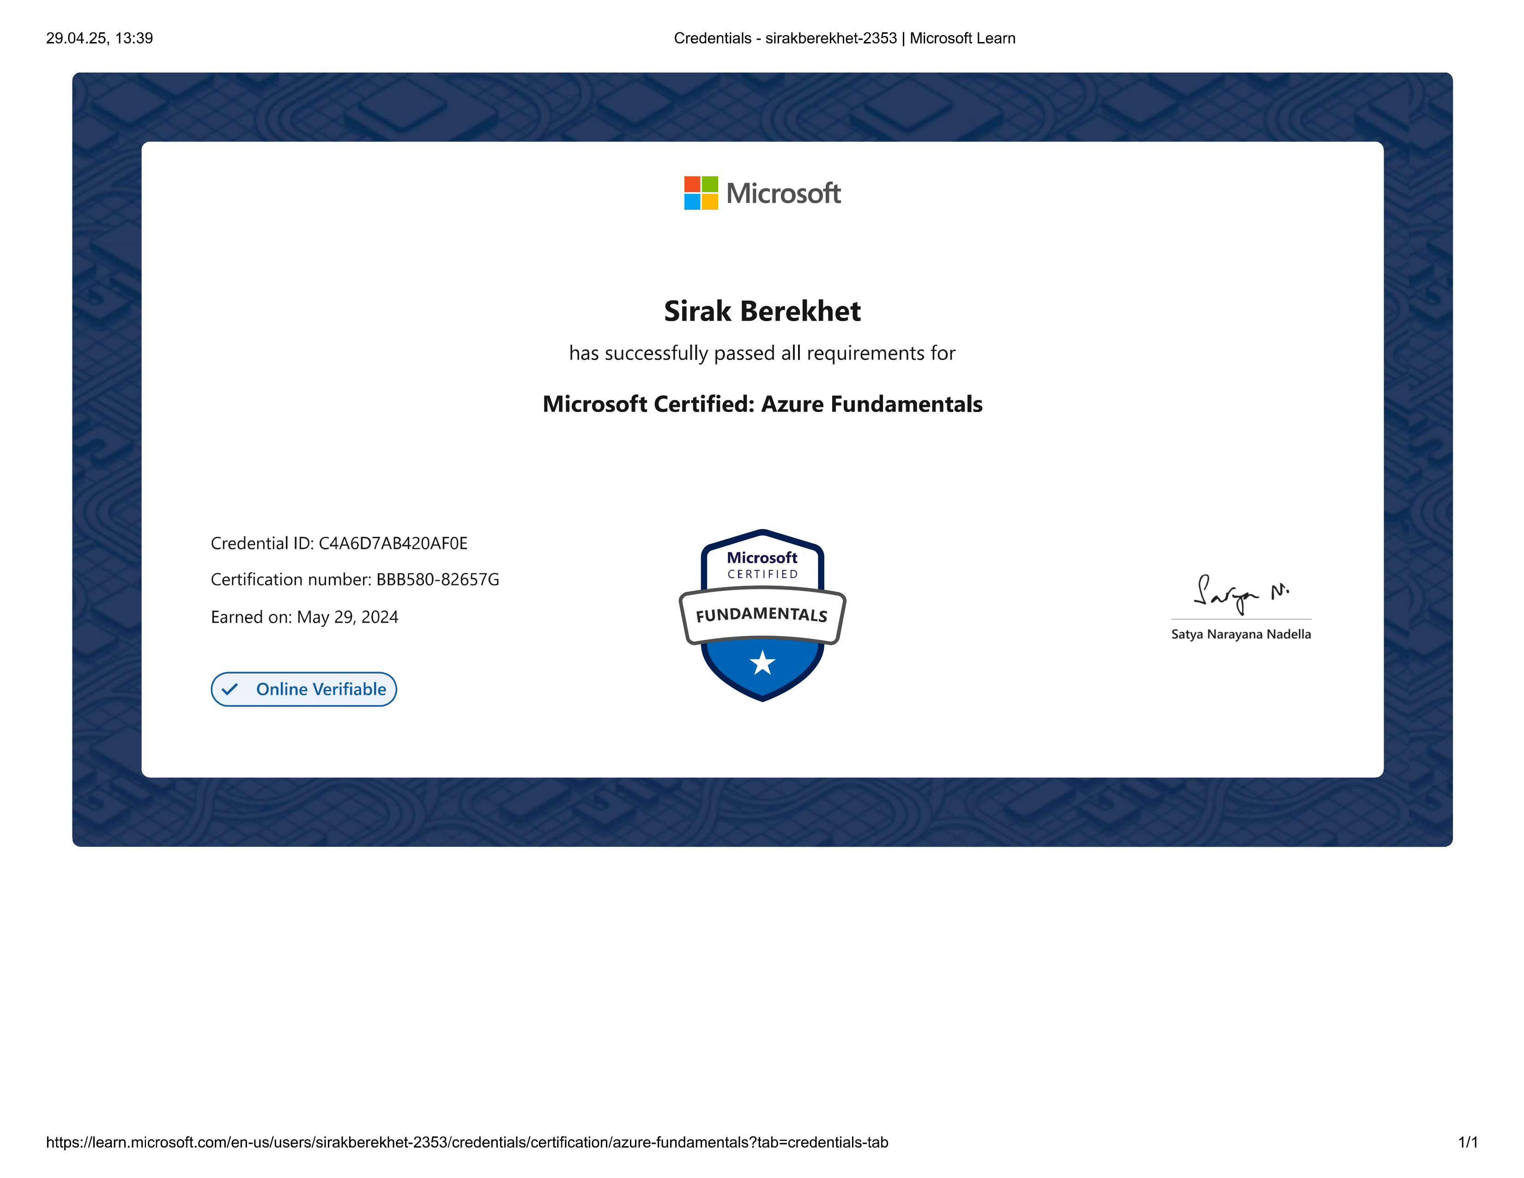Click the page number 1/1
Image resolution: width=1524 pixels, height=1178 pixels.
pos(1468,1142)
